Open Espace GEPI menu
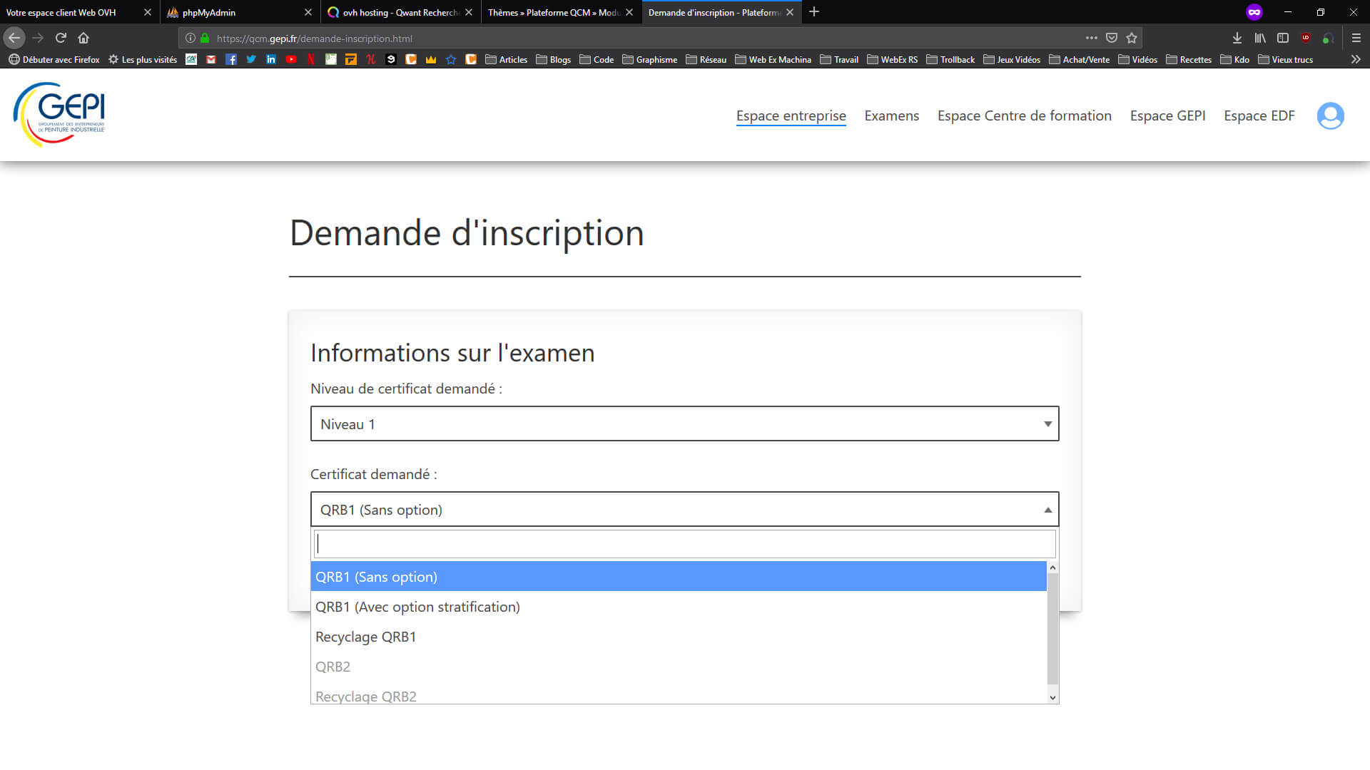Image resolution: width=1370 pixels, height=770 pixels. pos(1167,115)
